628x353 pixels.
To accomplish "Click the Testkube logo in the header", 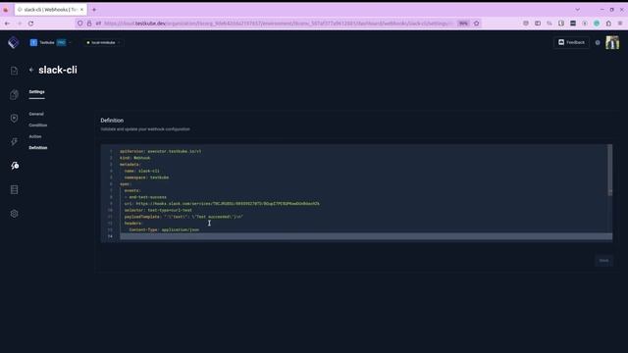I will click(13, 42).
